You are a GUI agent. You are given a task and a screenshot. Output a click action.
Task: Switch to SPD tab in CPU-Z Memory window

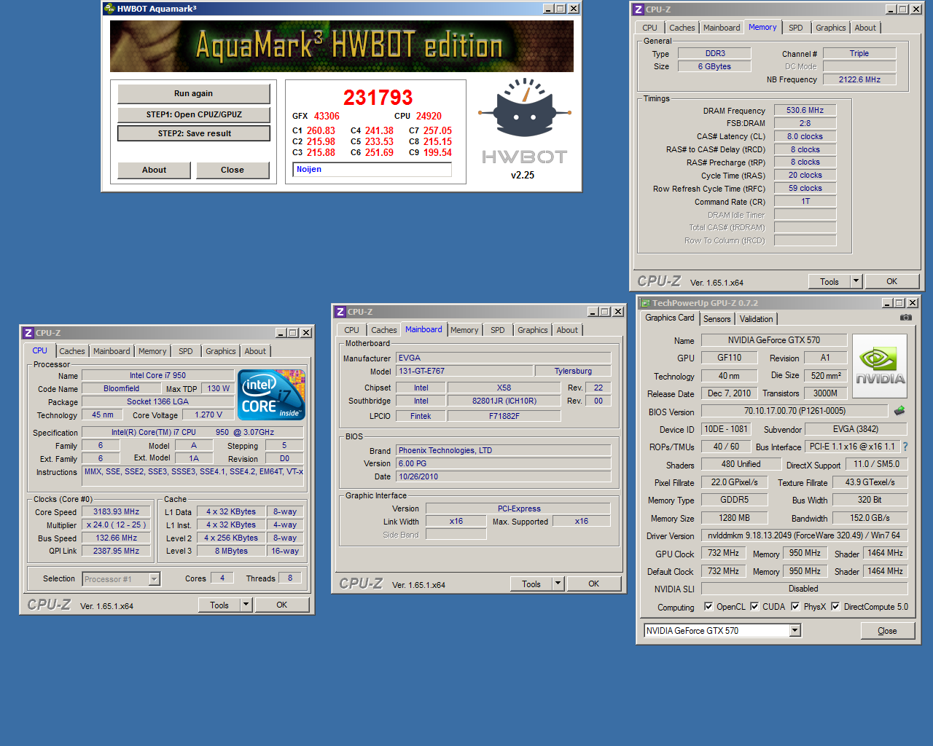point(796,28)
